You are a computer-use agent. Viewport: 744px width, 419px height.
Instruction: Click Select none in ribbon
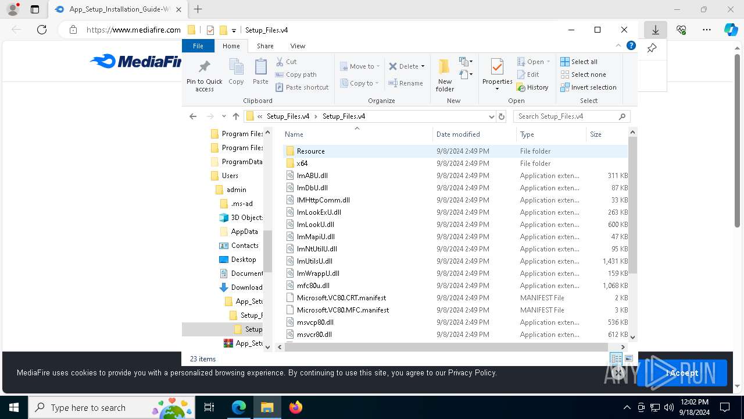(583, 74)
